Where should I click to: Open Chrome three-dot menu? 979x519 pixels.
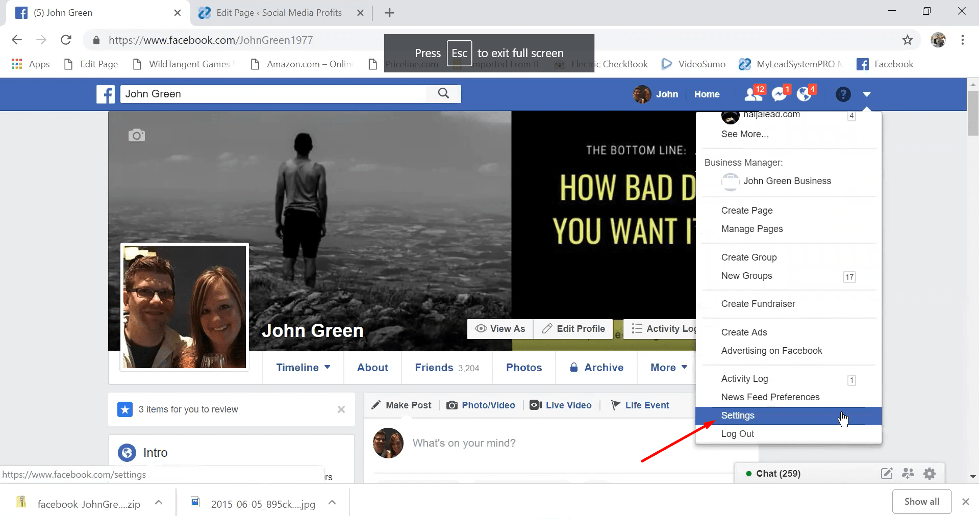click(x=962, y=40)
